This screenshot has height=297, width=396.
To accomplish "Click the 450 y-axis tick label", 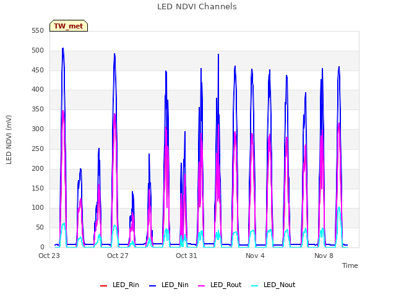I will click(x=38, y=70).
